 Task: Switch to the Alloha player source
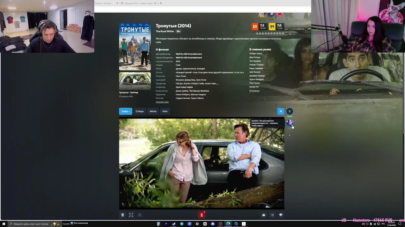pyautogui.click(x=153, y=111)
